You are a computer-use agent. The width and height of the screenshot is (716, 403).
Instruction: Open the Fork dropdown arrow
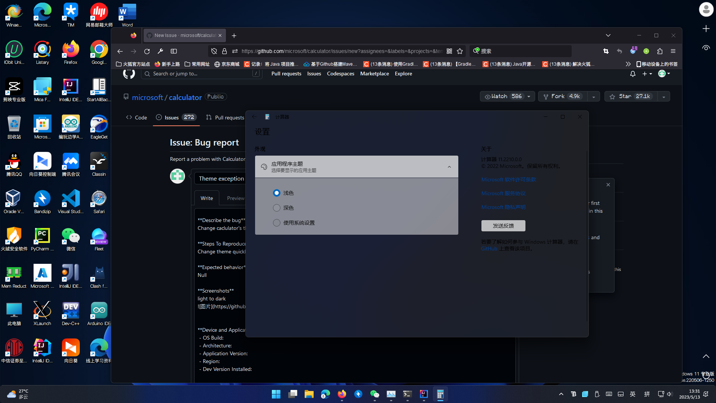(x=593, y=96)
